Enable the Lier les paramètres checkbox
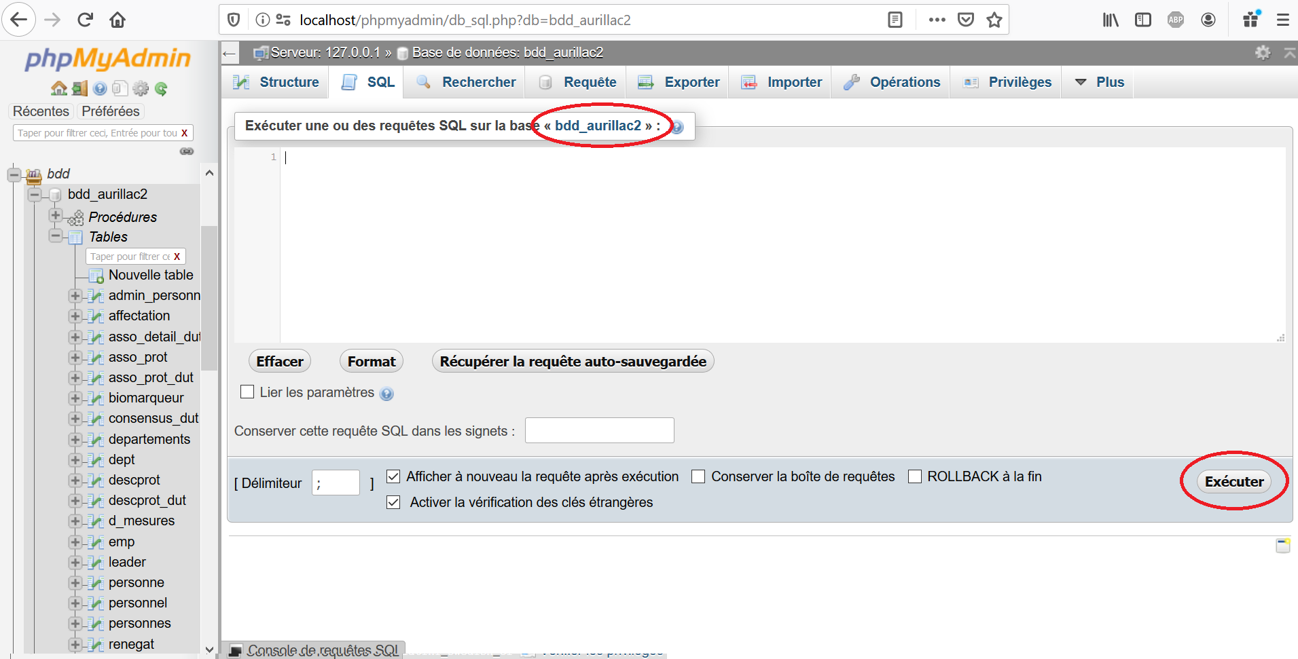Screen dimensions: 1298x659 248,392
